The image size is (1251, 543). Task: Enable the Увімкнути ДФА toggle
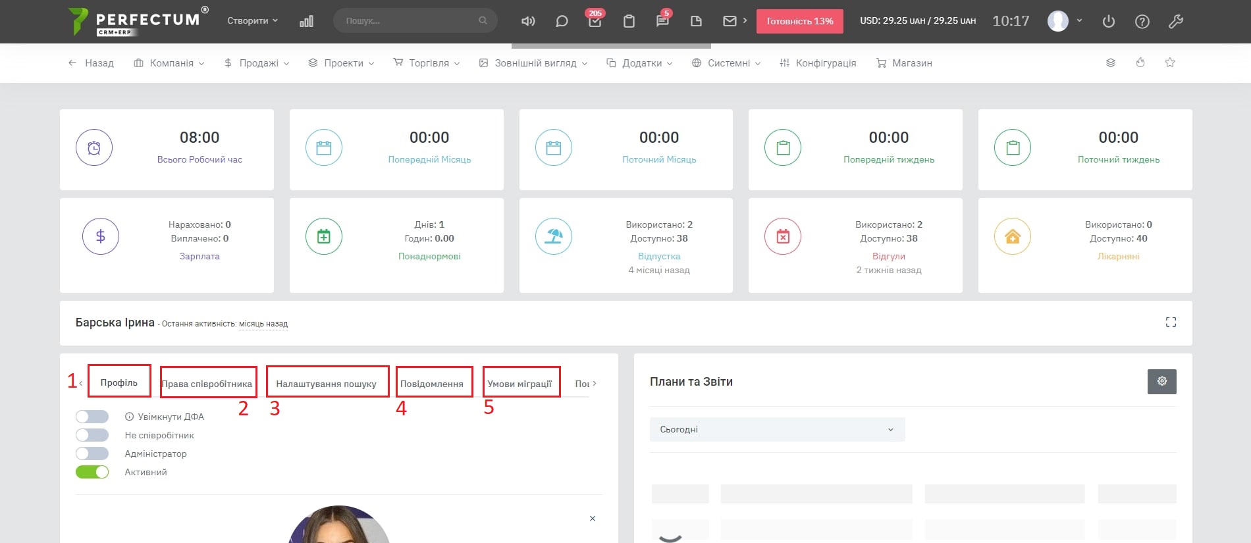point(92,417)
